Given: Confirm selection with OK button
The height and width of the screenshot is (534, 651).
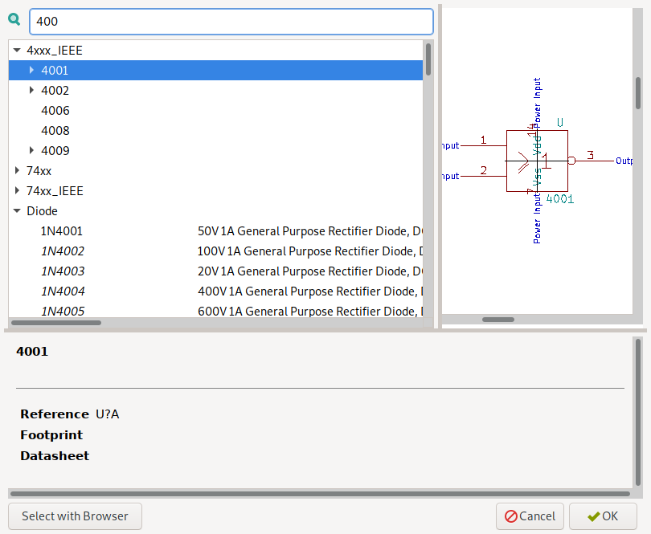Looking at the screenshot, I should point(603,516).
